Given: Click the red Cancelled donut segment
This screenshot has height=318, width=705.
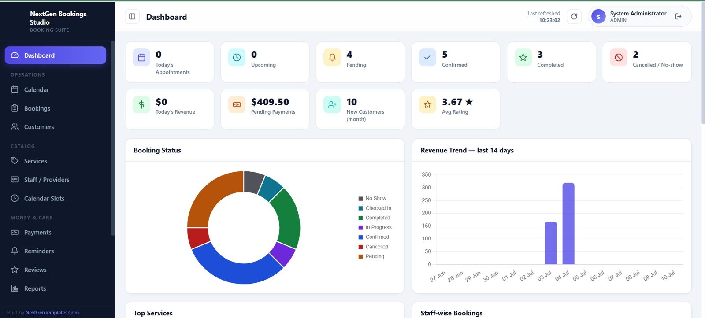Looking at the screenshot, I should coord(197,238).
